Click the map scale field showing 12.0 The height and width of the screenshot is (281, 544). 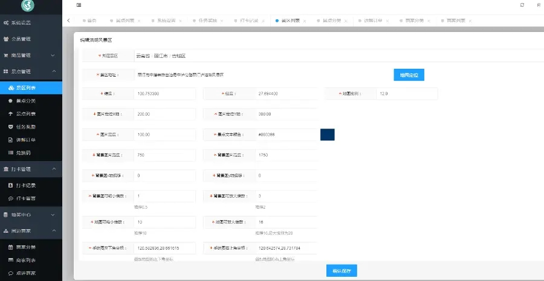coord(407,94)
